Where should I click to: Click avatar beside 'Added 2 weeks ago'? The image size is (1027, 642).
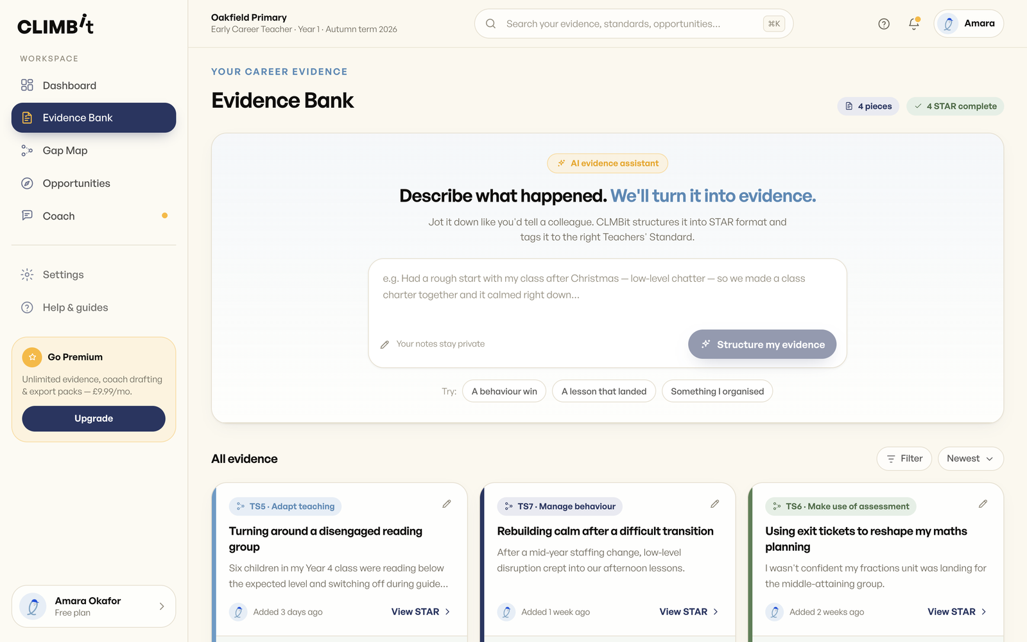click(x=775, y=612)
